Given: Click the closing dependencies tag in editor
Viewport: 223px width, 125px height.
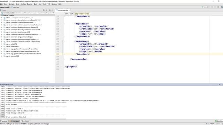Looking at the screenshot, I should pyautogui.click(x=78, y=59).
